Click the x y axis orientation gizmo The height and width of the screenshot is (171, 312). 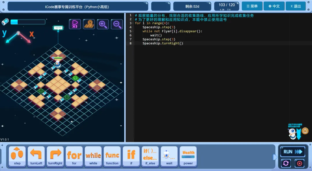point(18,36)
